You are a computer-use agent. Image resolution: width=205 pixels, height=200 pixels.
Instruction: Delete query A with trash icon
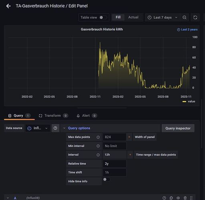[185, 198]
